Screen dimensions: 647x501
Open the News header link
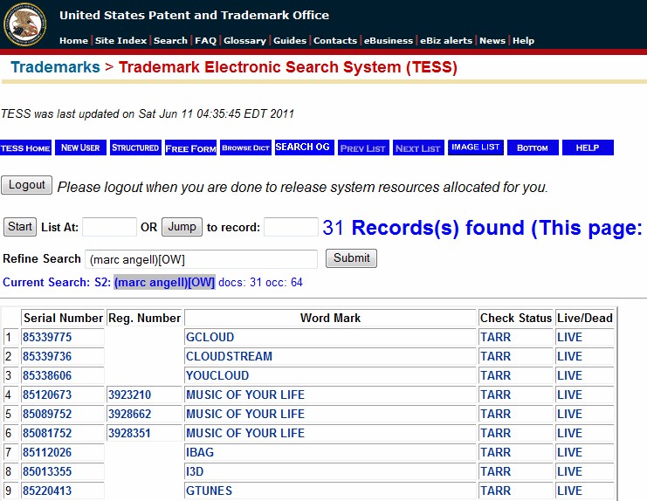click(x=492, y=40)
